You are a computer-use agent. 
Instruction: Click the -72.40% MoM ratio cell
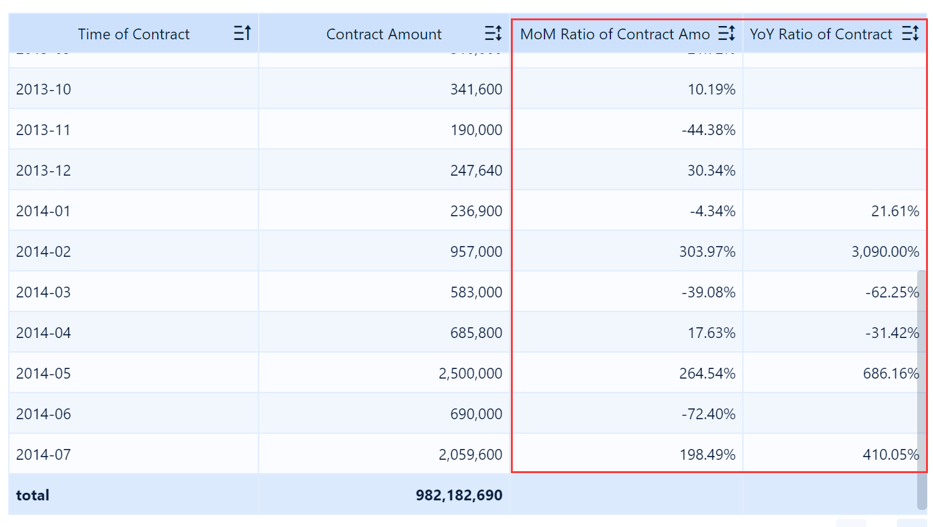click(x=709, y=414)
